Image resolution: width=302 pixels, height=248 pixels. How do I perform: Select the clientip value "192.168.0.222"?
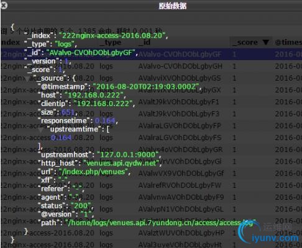(x=103, y=104)
